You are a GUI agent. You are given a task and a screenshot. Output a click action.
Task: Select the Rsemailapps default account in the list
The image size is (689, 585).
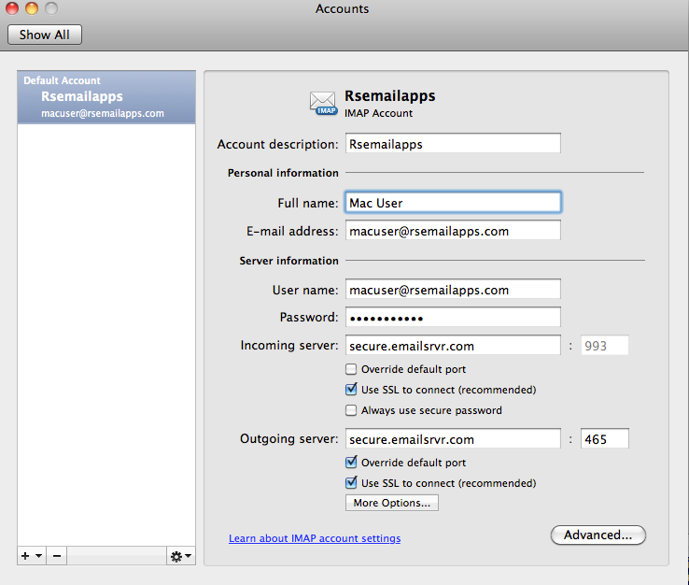(x=106, y=97)
